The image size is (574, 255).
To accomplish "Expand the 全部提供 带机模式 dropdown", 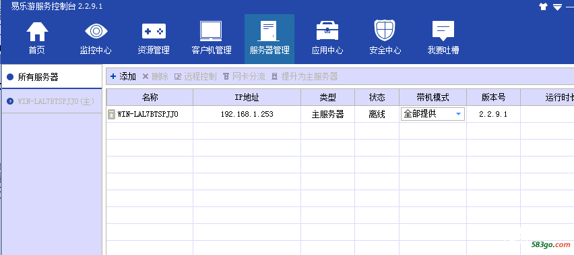I will 433,114.
